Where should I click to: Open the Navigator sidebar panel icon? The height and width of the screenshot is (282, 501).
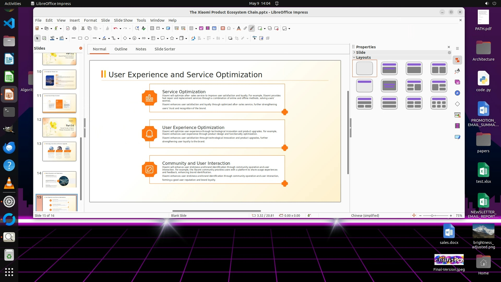click(x=457, y=93)
